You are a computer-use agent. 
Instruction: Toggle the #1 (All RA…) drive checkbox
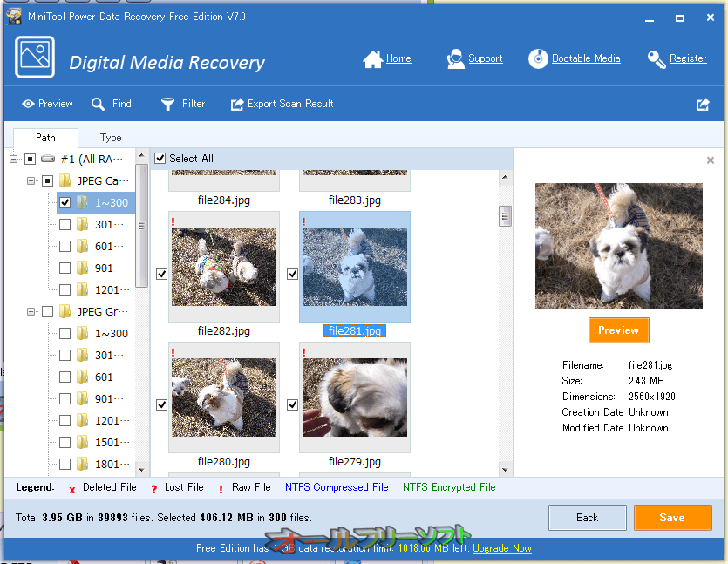coord(31,160)
